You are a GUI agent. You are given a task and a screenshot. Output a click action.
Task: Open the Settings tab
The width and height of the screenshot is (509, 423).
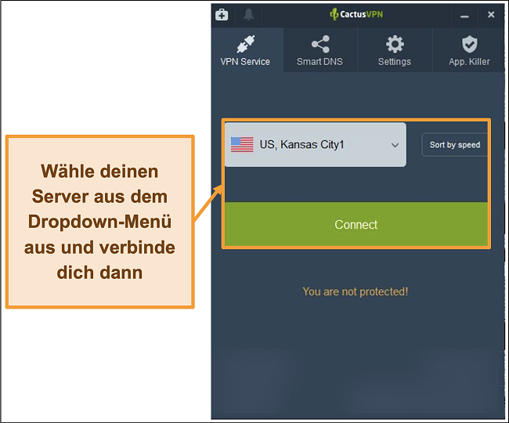[x=395, y=50]
